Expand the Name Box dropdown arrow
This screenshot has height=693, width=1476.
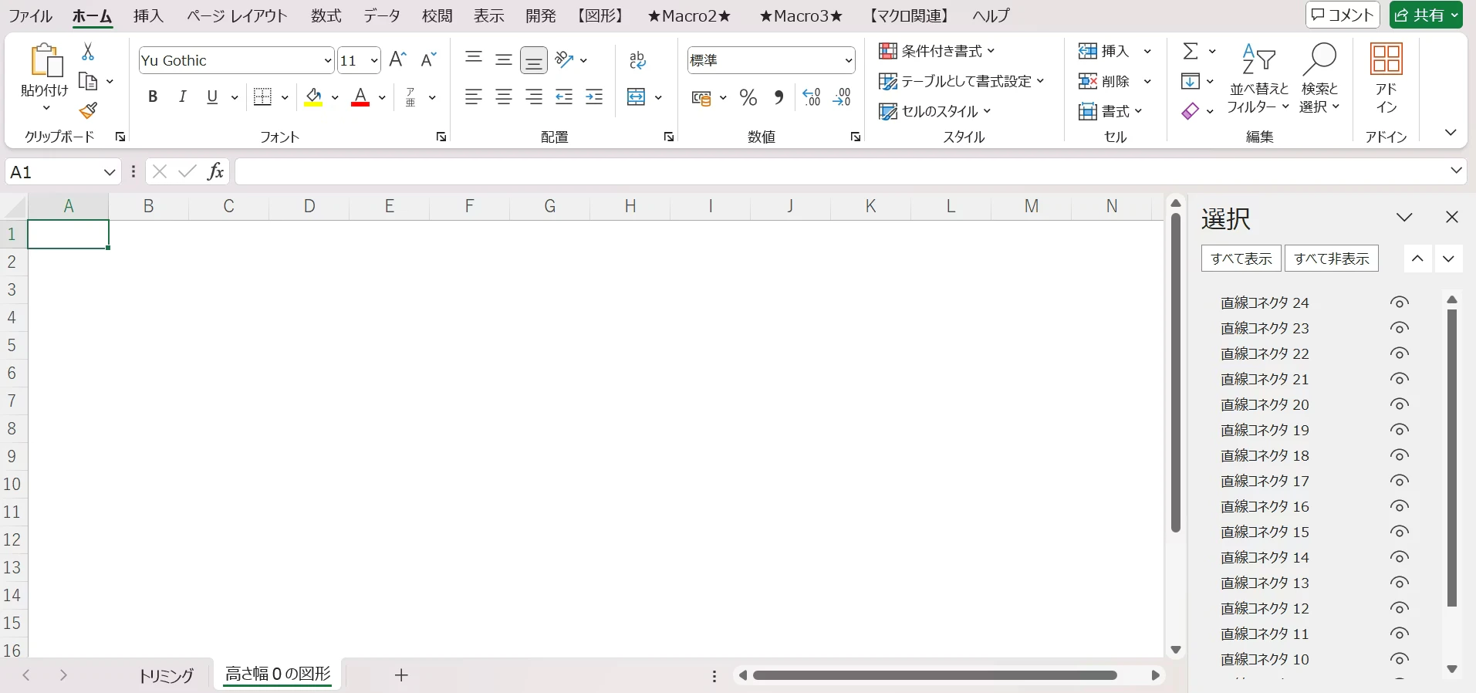(x=110, y=172)
